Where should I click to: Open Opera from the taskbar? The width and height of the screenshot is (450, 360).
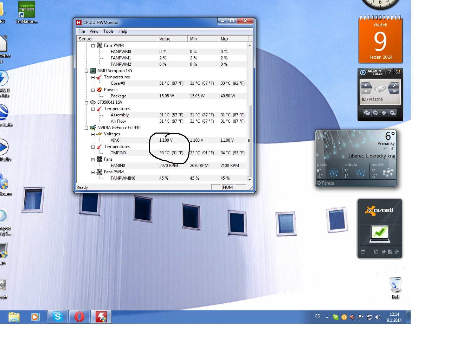pyautogui.click(x=79, y=317)
